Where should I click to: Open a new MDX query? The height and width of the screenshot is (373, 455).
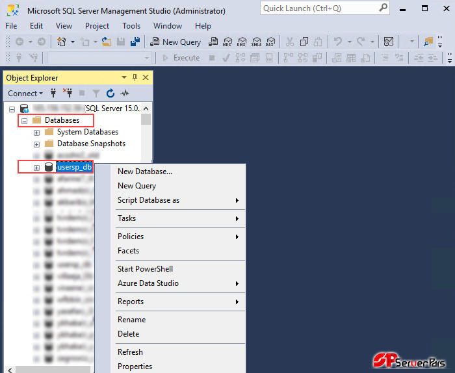227,42
